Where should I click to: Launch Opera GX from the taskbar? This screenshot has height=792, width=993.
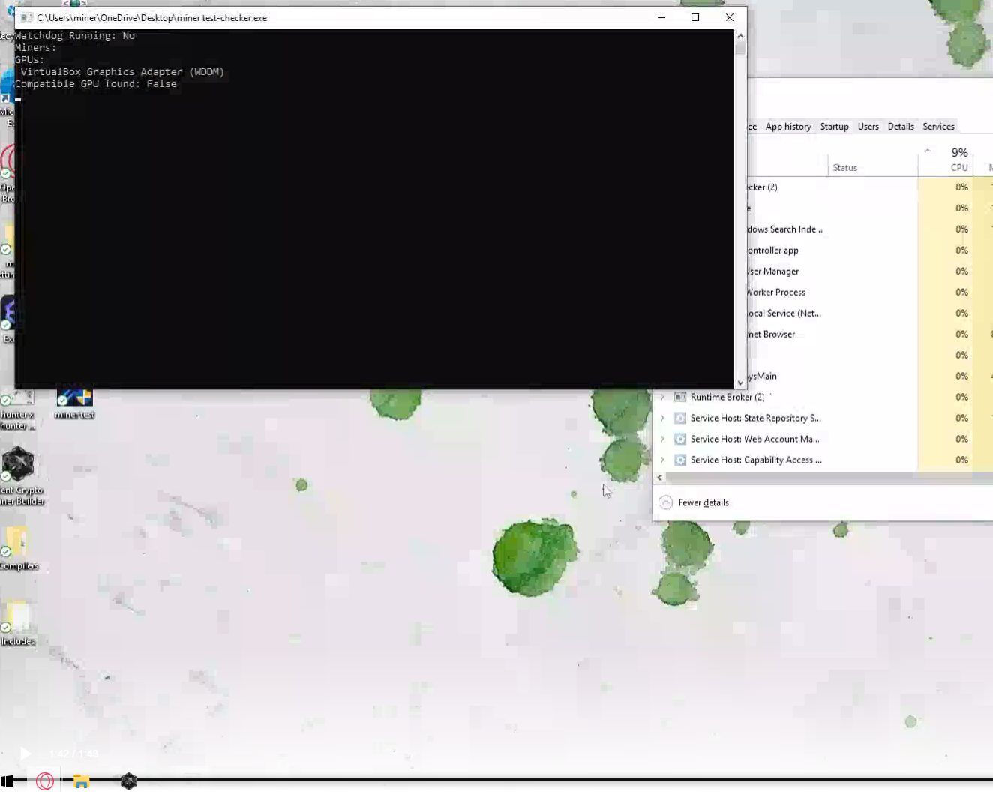[x=46, y=781]
